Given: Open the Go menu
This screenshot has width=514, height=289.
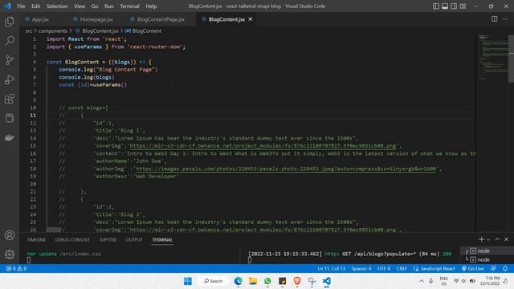Looking at the screenshot, I should (95, 6).
